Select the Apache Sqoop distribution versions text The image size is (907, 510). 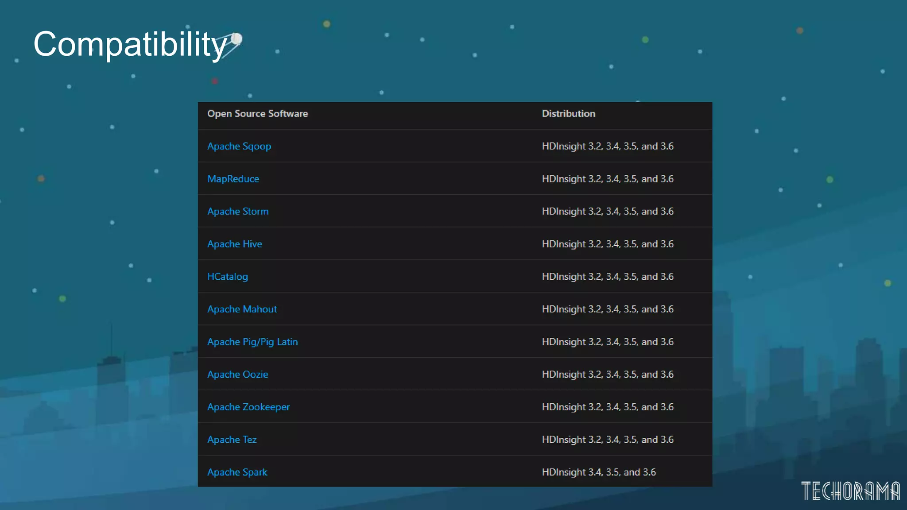click(607, 146)
